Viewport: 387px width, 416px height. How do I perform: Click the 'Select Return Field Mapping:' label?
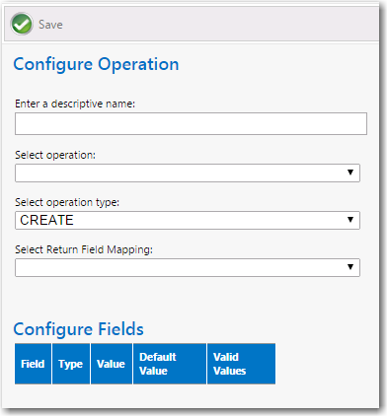[84, 249]
